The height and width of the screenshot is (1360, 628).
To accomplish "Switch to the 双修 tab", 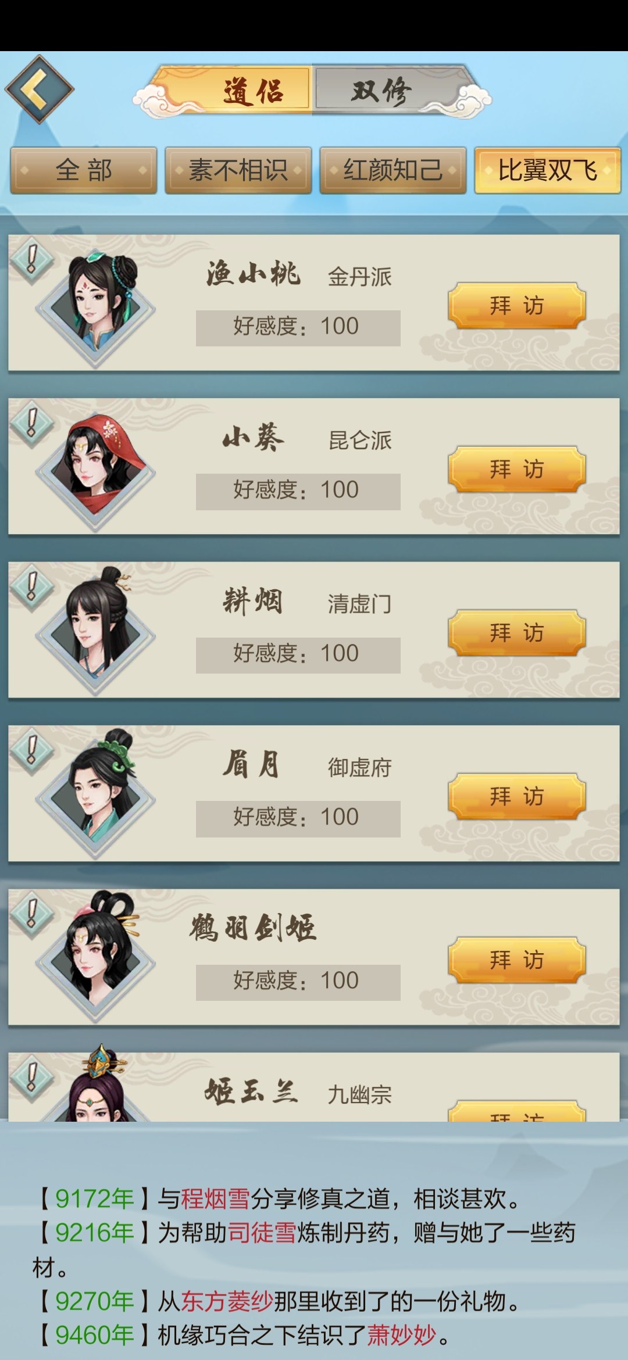I will [x=382, y=91].
